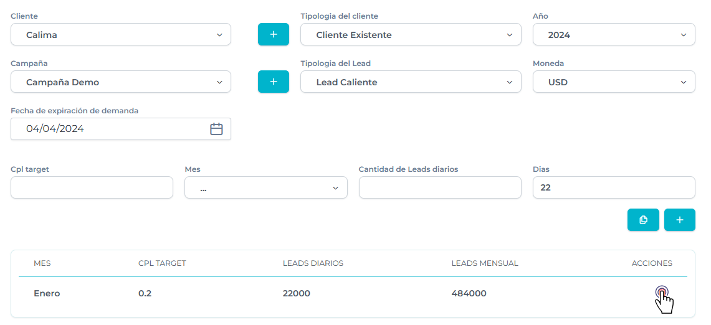Select a month in the Mes dropdown
Image resolution: width=711 pixels, height=325 pixels.
pos(265,187)
